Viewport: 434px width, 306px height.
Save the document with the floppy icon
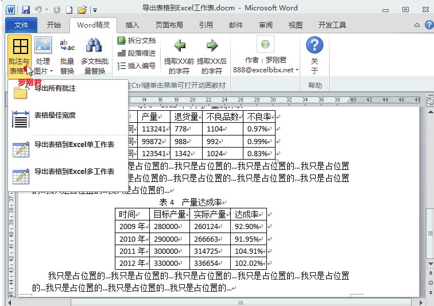pos(26,10)
